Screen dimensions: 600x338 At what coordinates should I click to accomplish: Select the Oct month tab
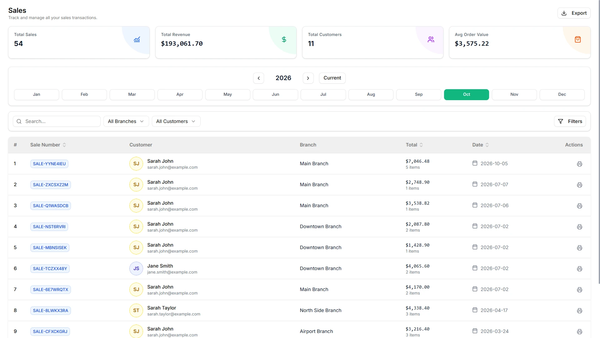[x=466, y=95]
